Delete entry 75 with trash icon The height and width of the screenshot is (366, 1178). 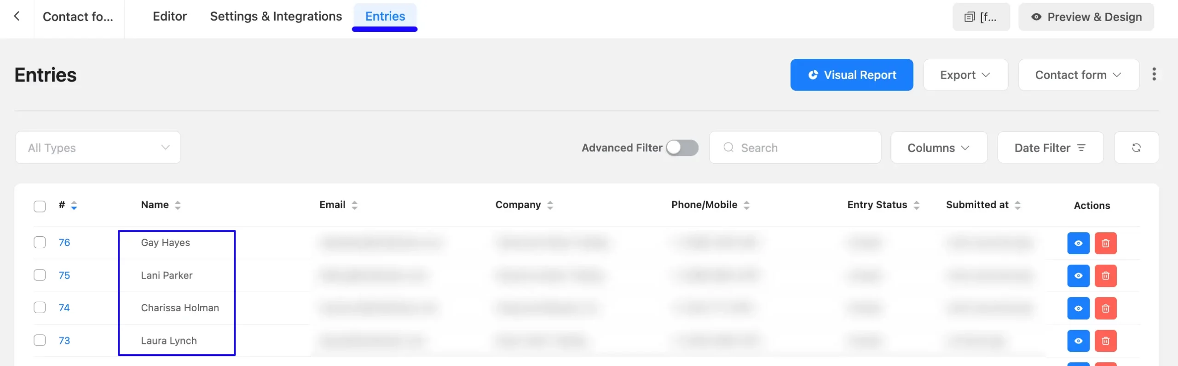1105,276
